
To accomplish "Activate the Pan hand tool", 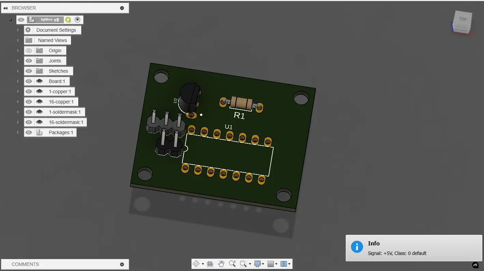I will [221, 264].
